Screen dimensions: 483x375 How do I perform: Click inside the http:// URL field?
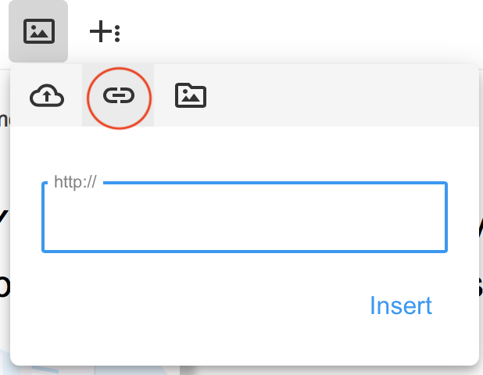click(x=245, y=217)
